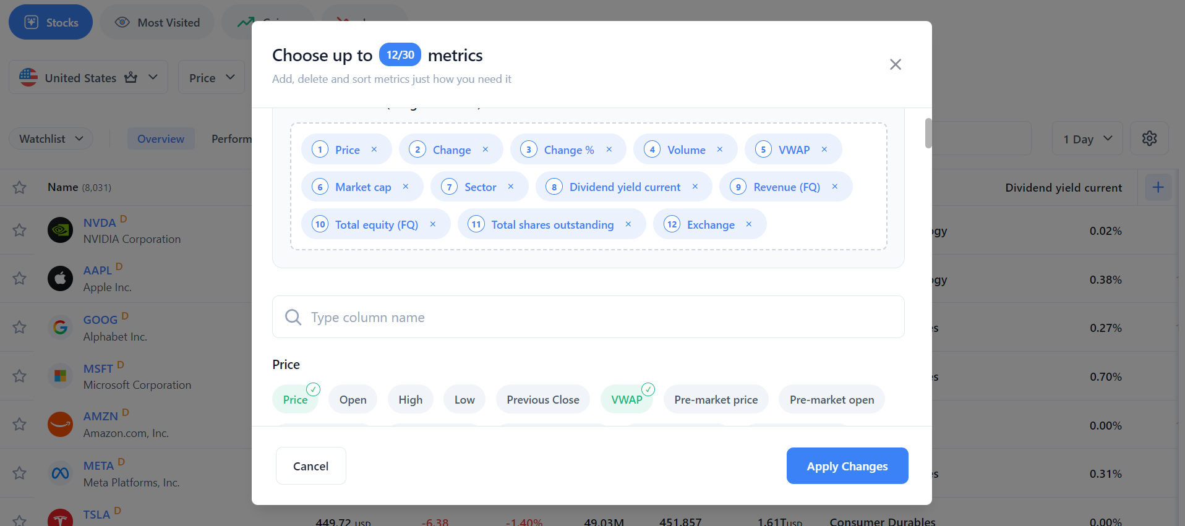Star NVDA as a favorite
The width and height of the screenshot is (1185, 526).
pyautogui.click(x=20, y=231)
